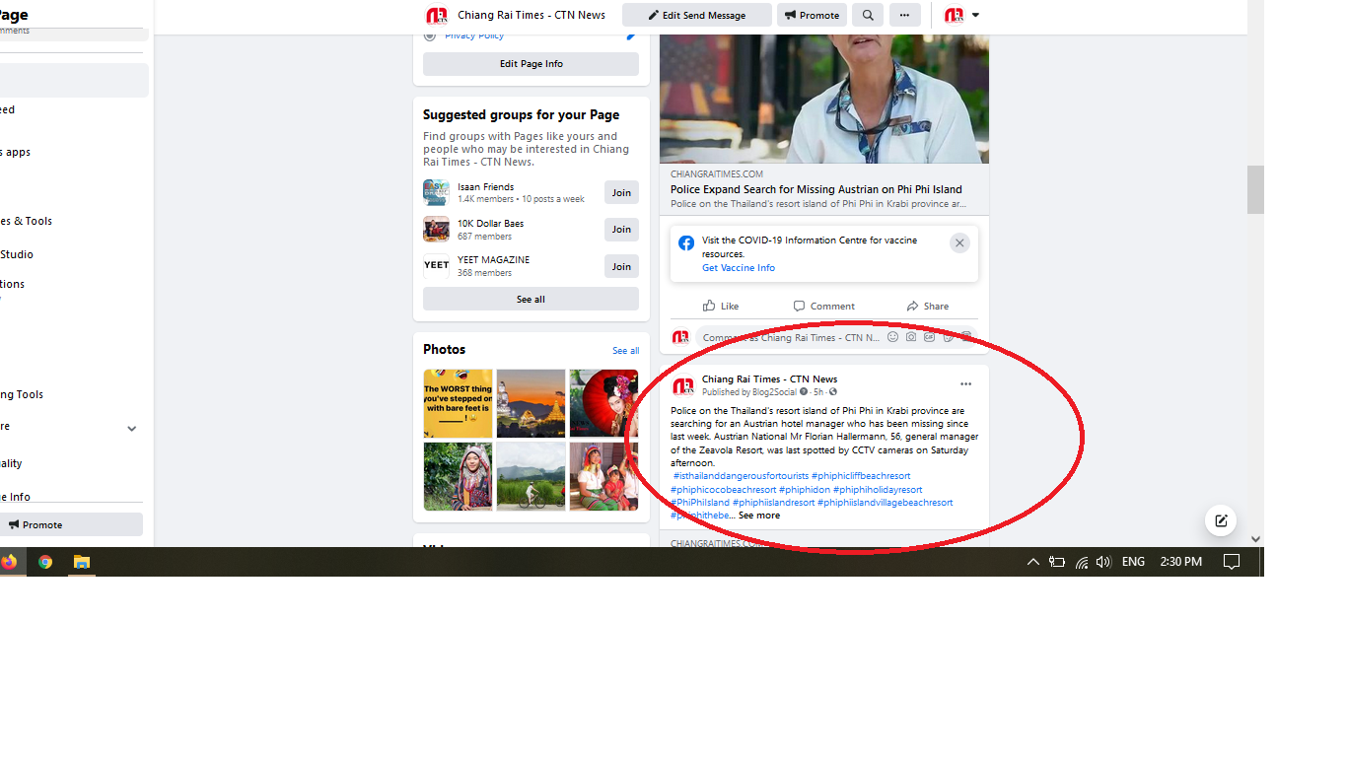This screenshot has width=1347, height=757.
Task: Expand the account switcher dropdown arrow
Action: point(975,15)
